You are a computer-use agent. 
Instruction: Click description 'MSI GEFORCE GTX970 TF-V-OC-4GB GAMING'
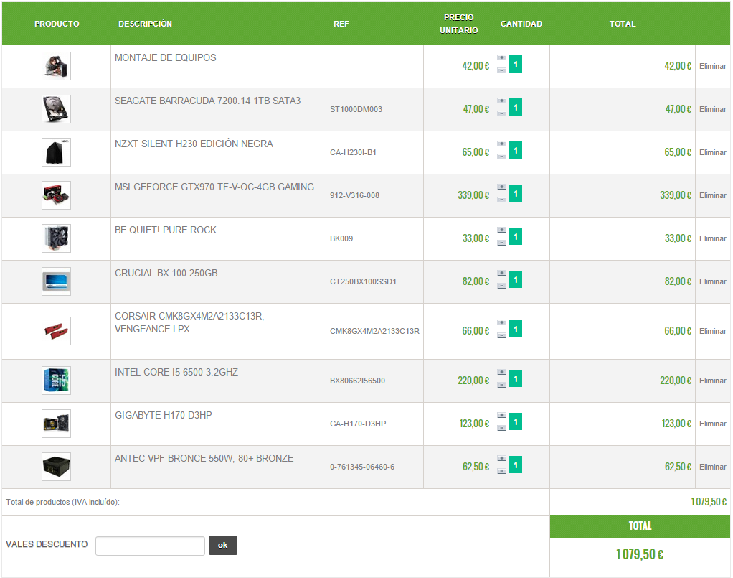[214, 187]
